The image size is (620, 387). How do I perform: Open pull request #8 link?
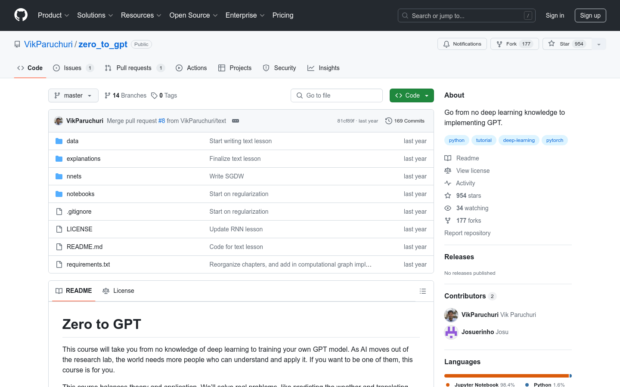pyautogui.click(x=161, y=121)
